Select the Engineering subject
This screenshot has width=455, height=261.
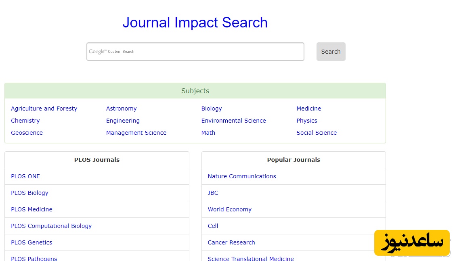pyautogui.click(x=123, y=121)
